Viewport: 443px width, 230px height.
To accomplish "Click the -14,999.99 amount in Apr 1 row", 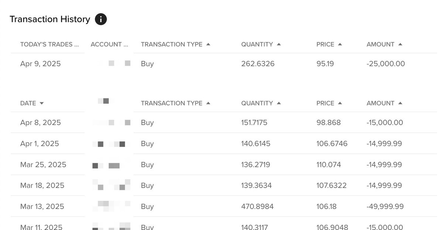I will coord(384,143).
